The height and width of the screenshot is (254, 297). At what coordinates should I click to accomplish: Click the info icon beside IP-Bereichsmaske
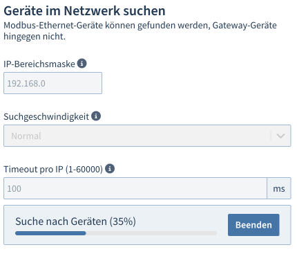click(x=82, y=64)
